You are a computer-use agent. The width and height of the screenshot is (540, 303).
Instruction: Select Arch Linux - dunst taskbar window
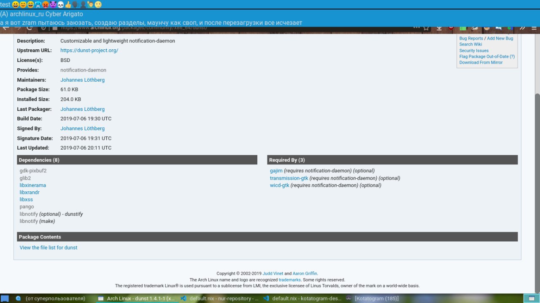[136, 298]
